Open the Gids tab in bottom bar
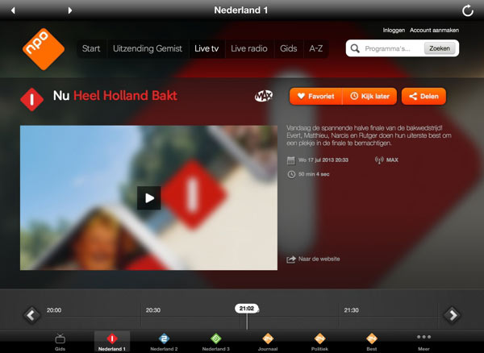The height and width of the screenshot is (353, 484). click(60, 343)
